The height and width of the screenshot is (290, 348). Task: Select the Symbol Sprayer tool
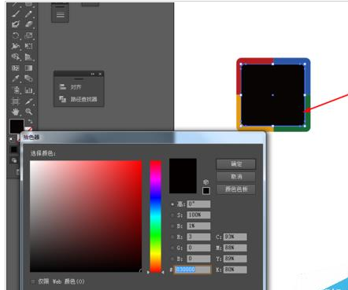[16, 90]
